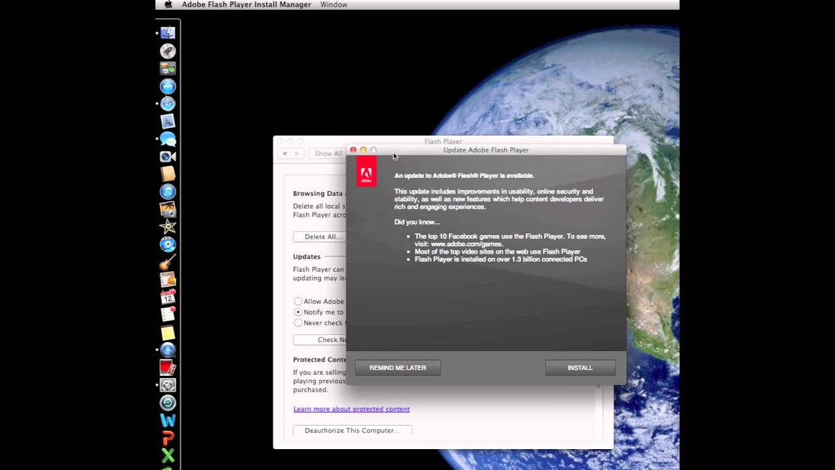Launch FaceTime camera icon in dock

coord(168,157)
